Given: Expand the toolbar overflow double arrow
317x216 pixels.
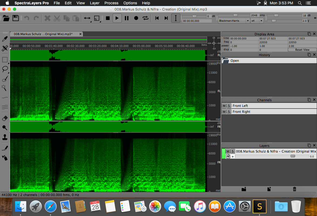Looking at the screenshot, I should point(315,18).
